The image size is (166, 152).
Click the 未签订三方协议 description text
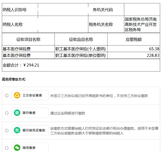(99, 96)
